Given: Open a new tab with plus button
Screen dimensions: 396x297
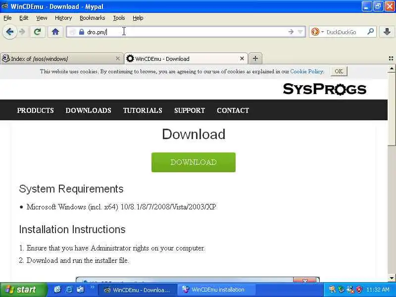Looking at the screenshot, I should point(255,58).
